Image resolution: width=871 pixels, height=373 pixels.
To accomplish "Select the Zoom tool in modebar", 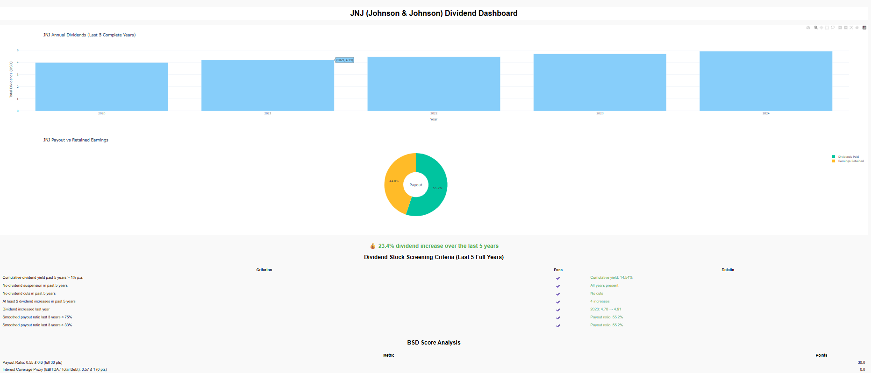I will (x=816, y=28).
